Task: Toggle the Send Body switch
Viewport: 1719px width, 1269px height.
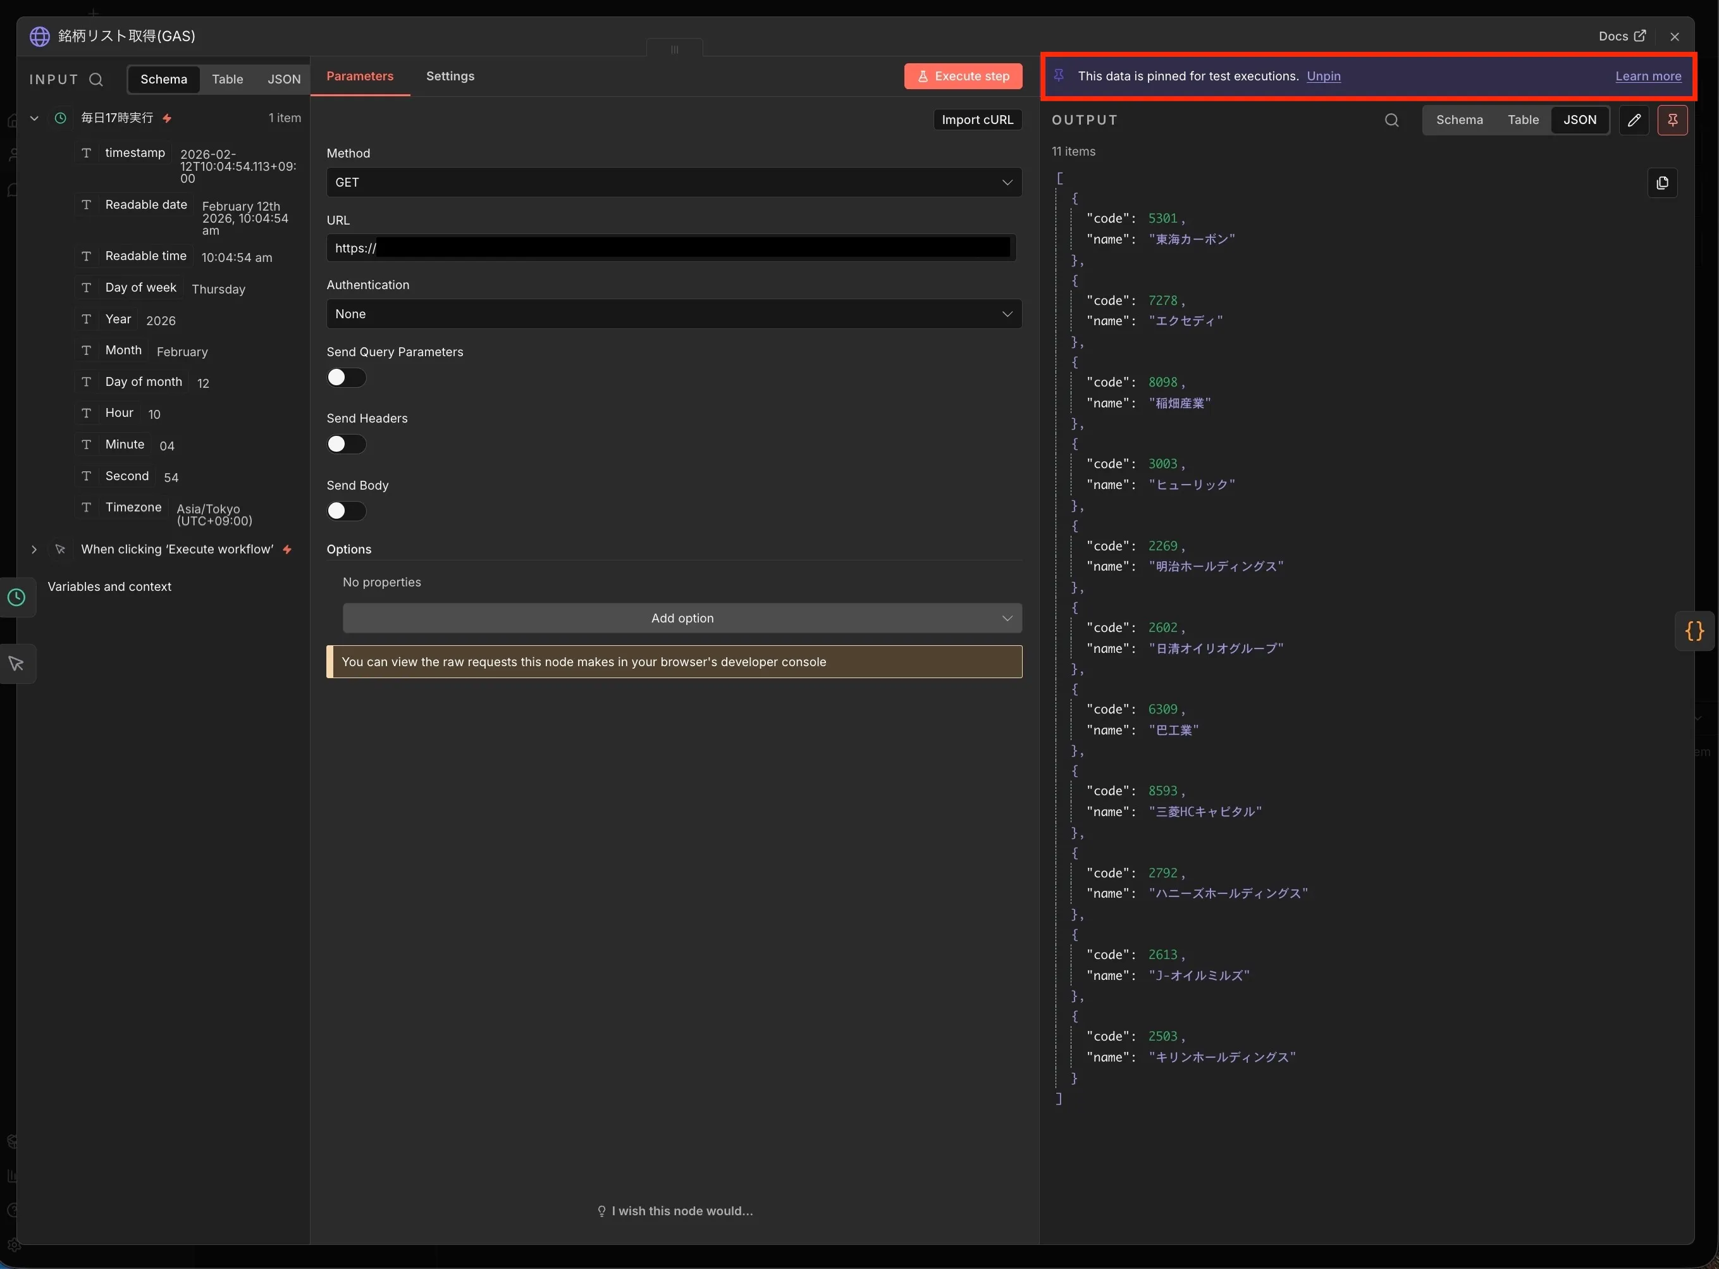Action: (x=346, y=512)
